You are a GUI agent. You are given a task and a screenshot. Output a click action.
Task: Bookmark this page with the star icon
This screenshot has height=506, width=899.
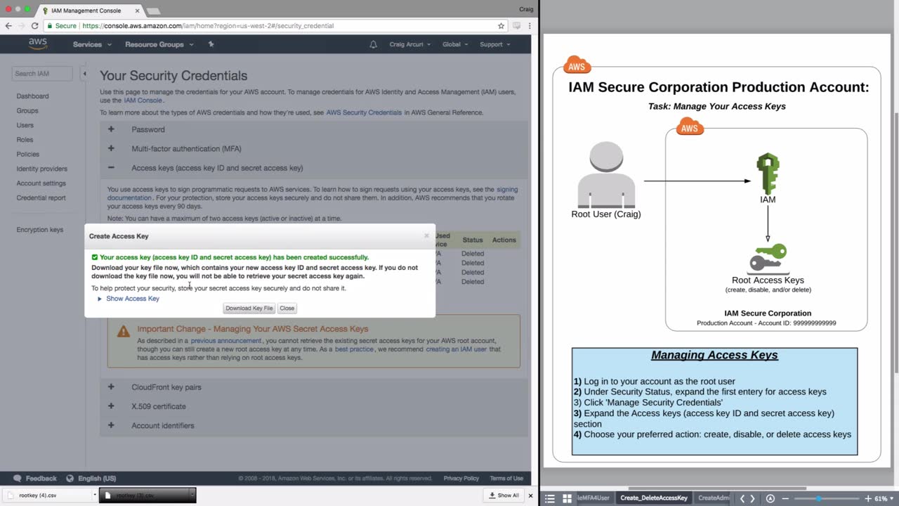[x=501, y=26]
